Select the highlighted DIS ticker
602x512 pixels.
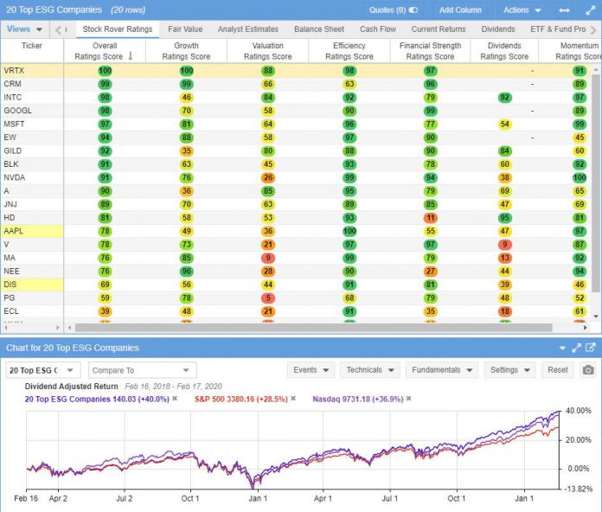click(x=32, y=285)
